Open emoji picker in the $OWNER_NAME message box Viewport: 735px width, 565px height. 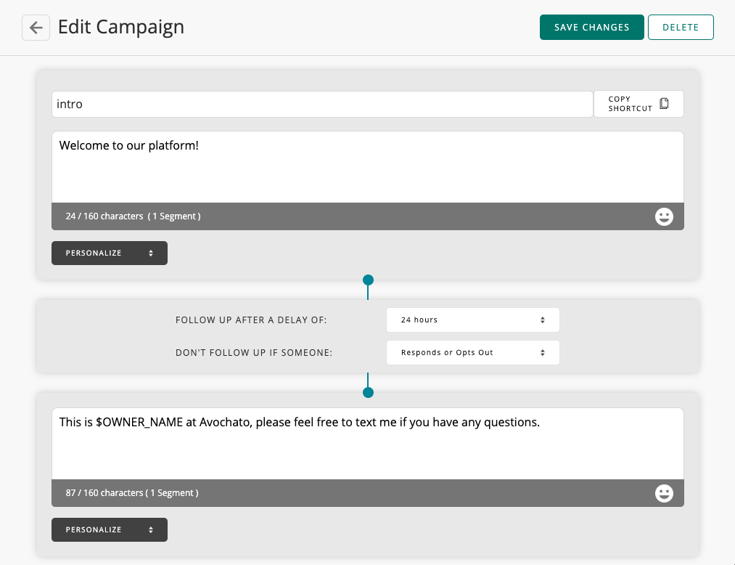(664, 493)
